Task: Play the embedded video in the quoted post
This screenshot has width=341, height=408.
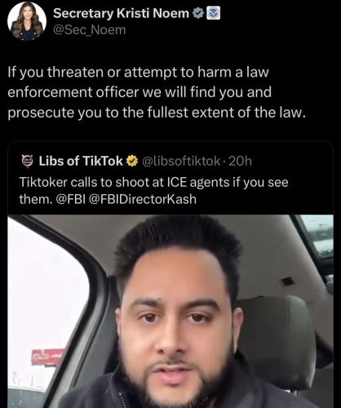Action: (x=170, y=311)
